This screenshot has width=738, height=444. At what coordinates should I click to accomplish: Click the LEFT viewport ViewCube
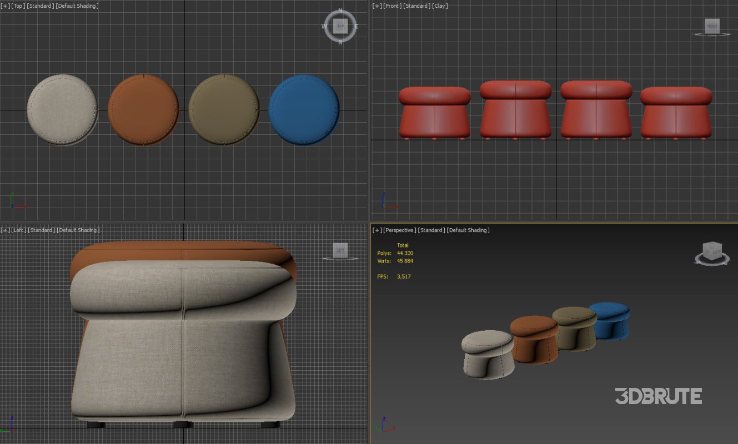[339, 250]
